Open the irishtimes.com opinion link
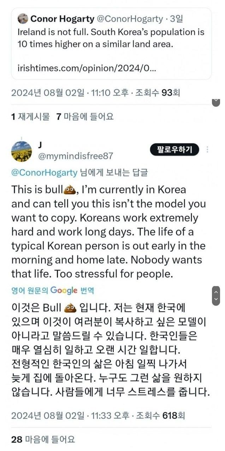The width and height of the screenshot is (225, 451). (x=87, y=68)
